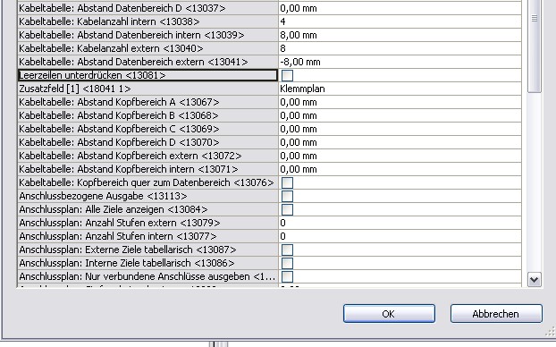Edit Abstand Kopfbereich B <13068> value

[400, 115]
